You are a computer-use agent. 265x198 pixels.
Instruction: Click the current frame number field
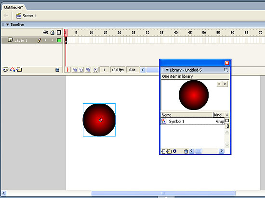pos(104,70)
